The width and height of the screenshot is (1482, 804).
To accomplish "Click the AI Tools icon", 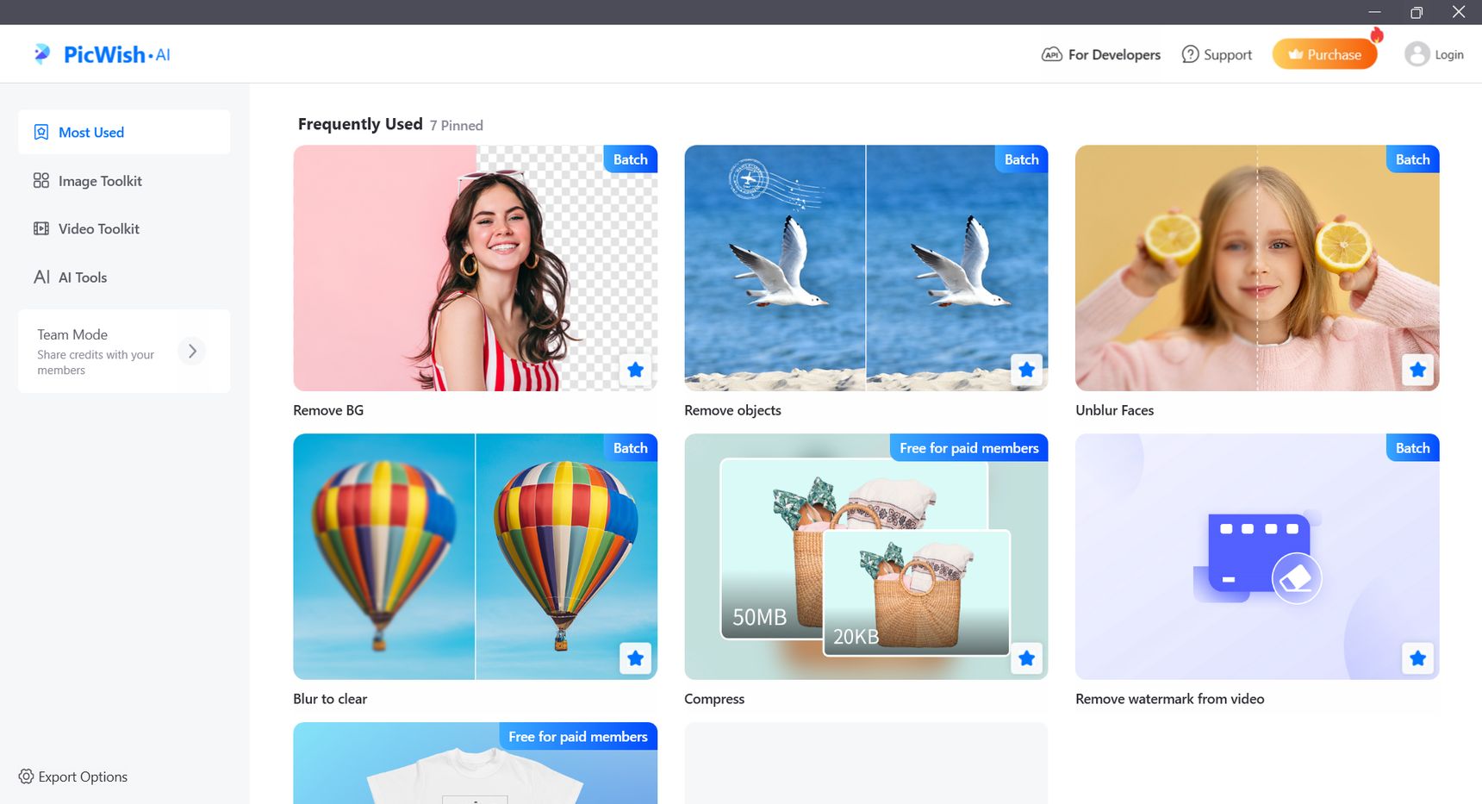I will click(41, 277).
